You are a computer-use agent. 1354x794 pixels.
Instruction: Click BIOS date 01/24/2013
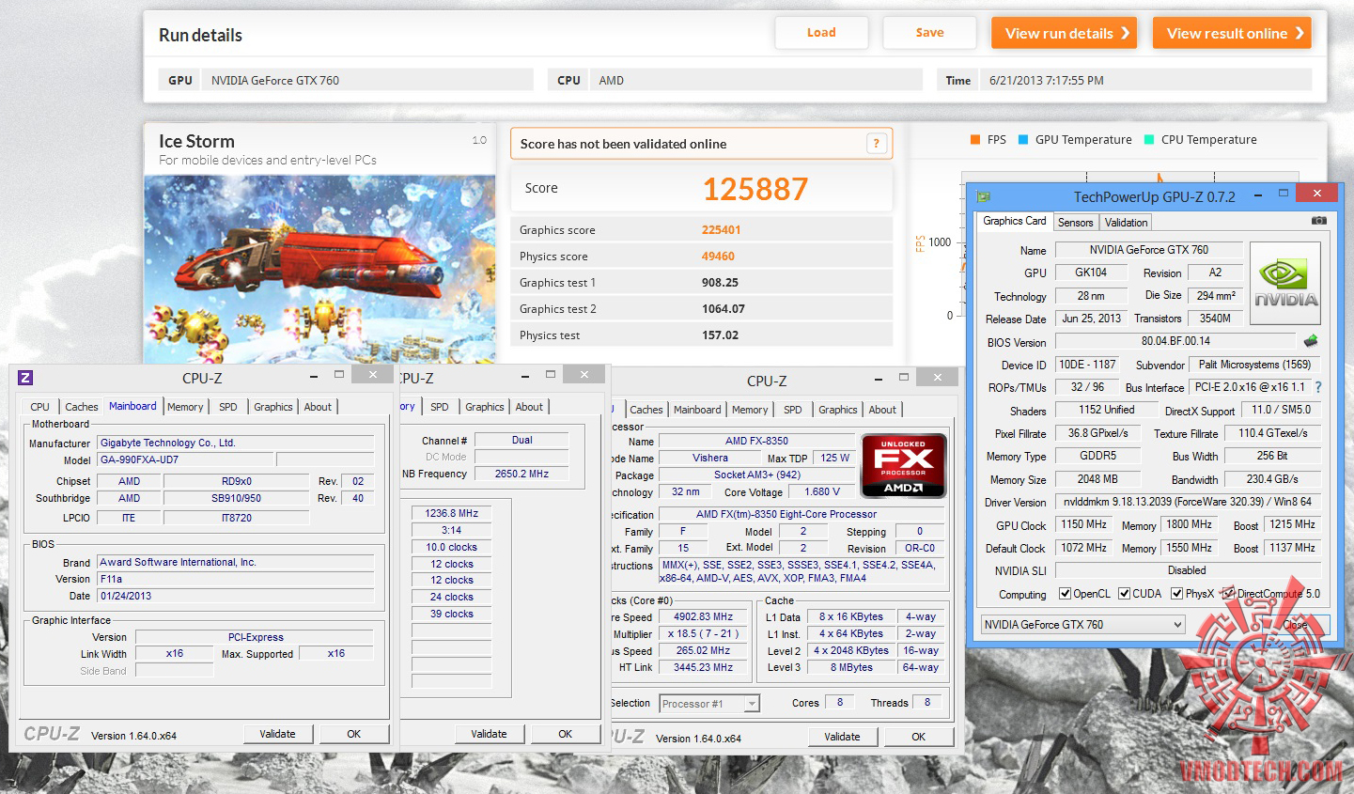236,596
